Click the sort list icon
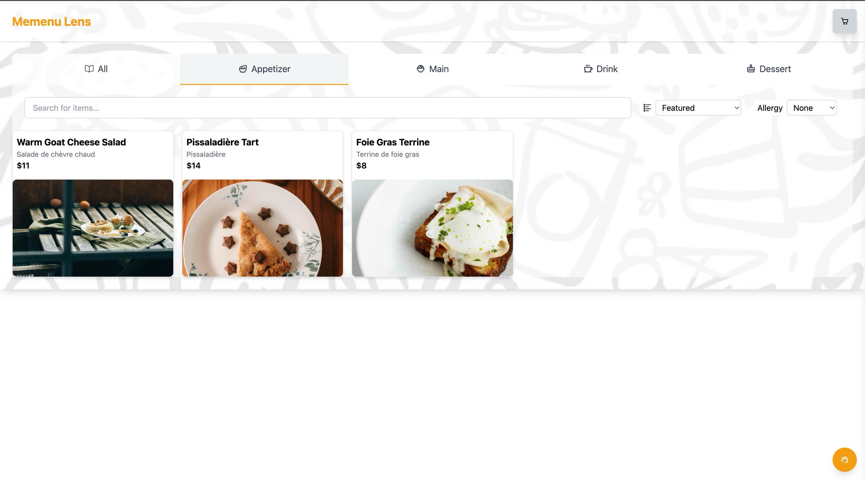Screen dimensions: 865x480 [x=647, y=108]
